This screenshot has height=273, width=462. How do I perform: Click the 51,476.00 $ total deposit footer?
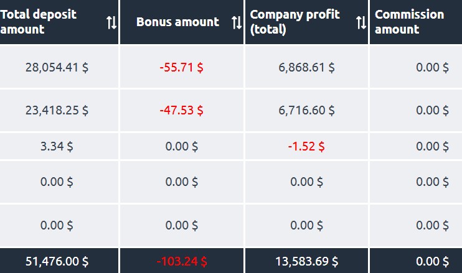57,261
